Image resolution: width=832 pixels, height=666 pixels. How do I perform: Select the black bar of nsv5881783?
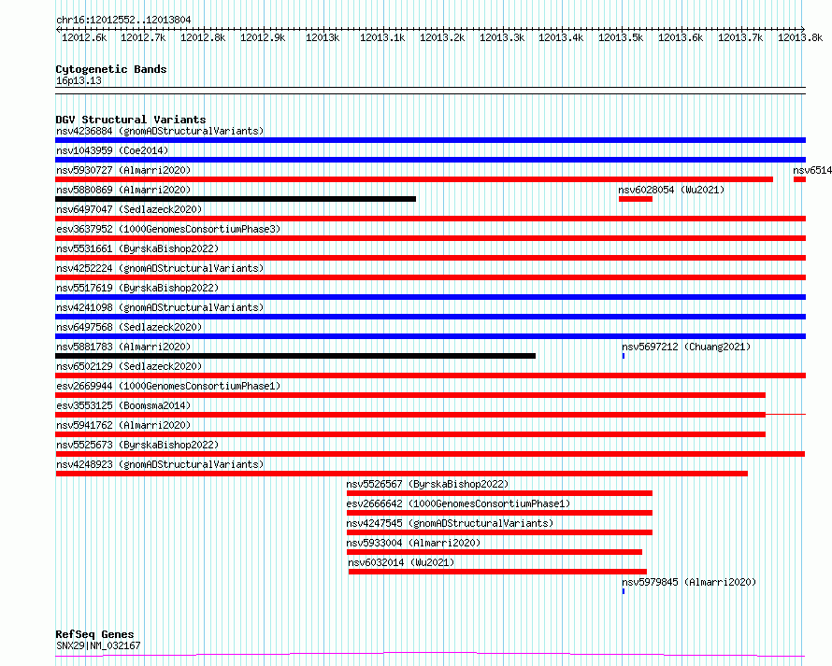(295, 356)
